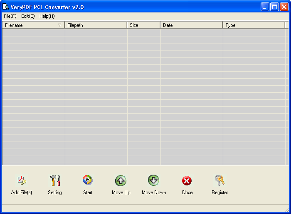Viewport: 291px width, 214px height.
Task: Click the Add File(s) icon
Action: click(22, 181)
